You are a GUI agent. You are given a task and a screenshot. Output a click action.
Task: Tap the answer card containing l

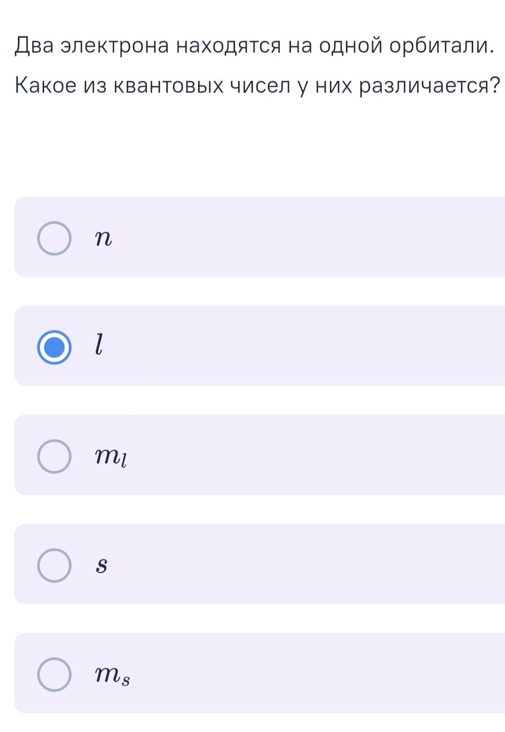[x=260, y=346]
